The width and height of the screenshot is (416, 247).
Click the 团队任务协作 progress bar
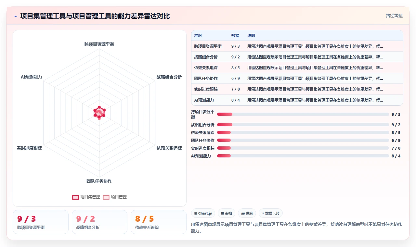tap(303, 140)
